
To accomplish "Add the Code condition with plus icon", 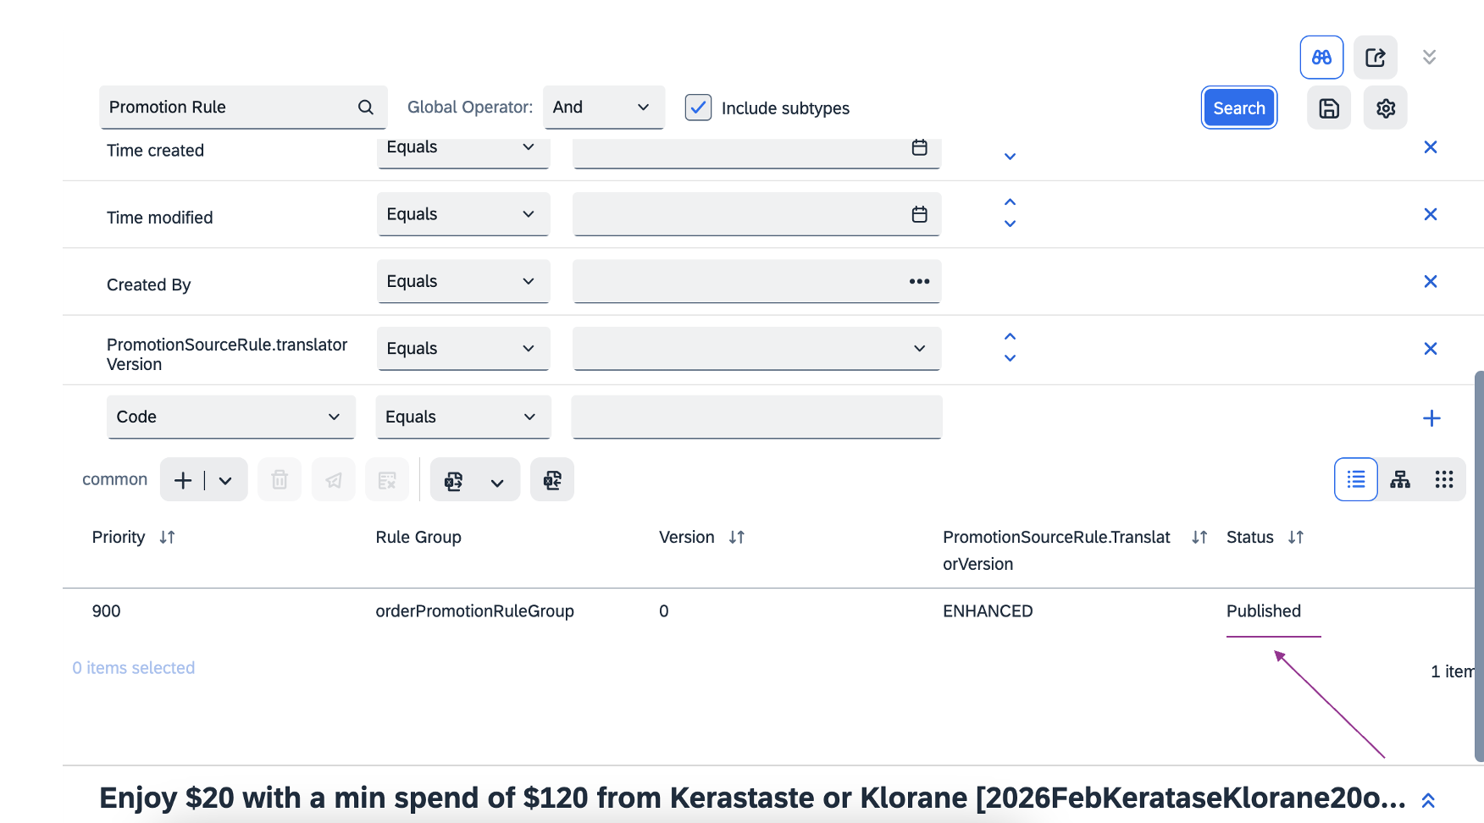I will pyautogui.click(x=1431, y=418).
